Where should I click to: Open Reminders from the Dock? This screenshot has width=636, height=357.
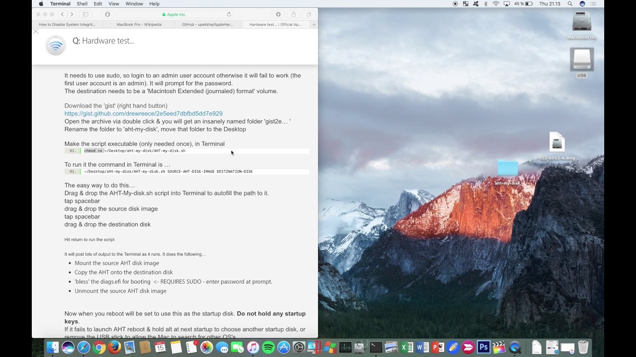[x=191, y=348]
